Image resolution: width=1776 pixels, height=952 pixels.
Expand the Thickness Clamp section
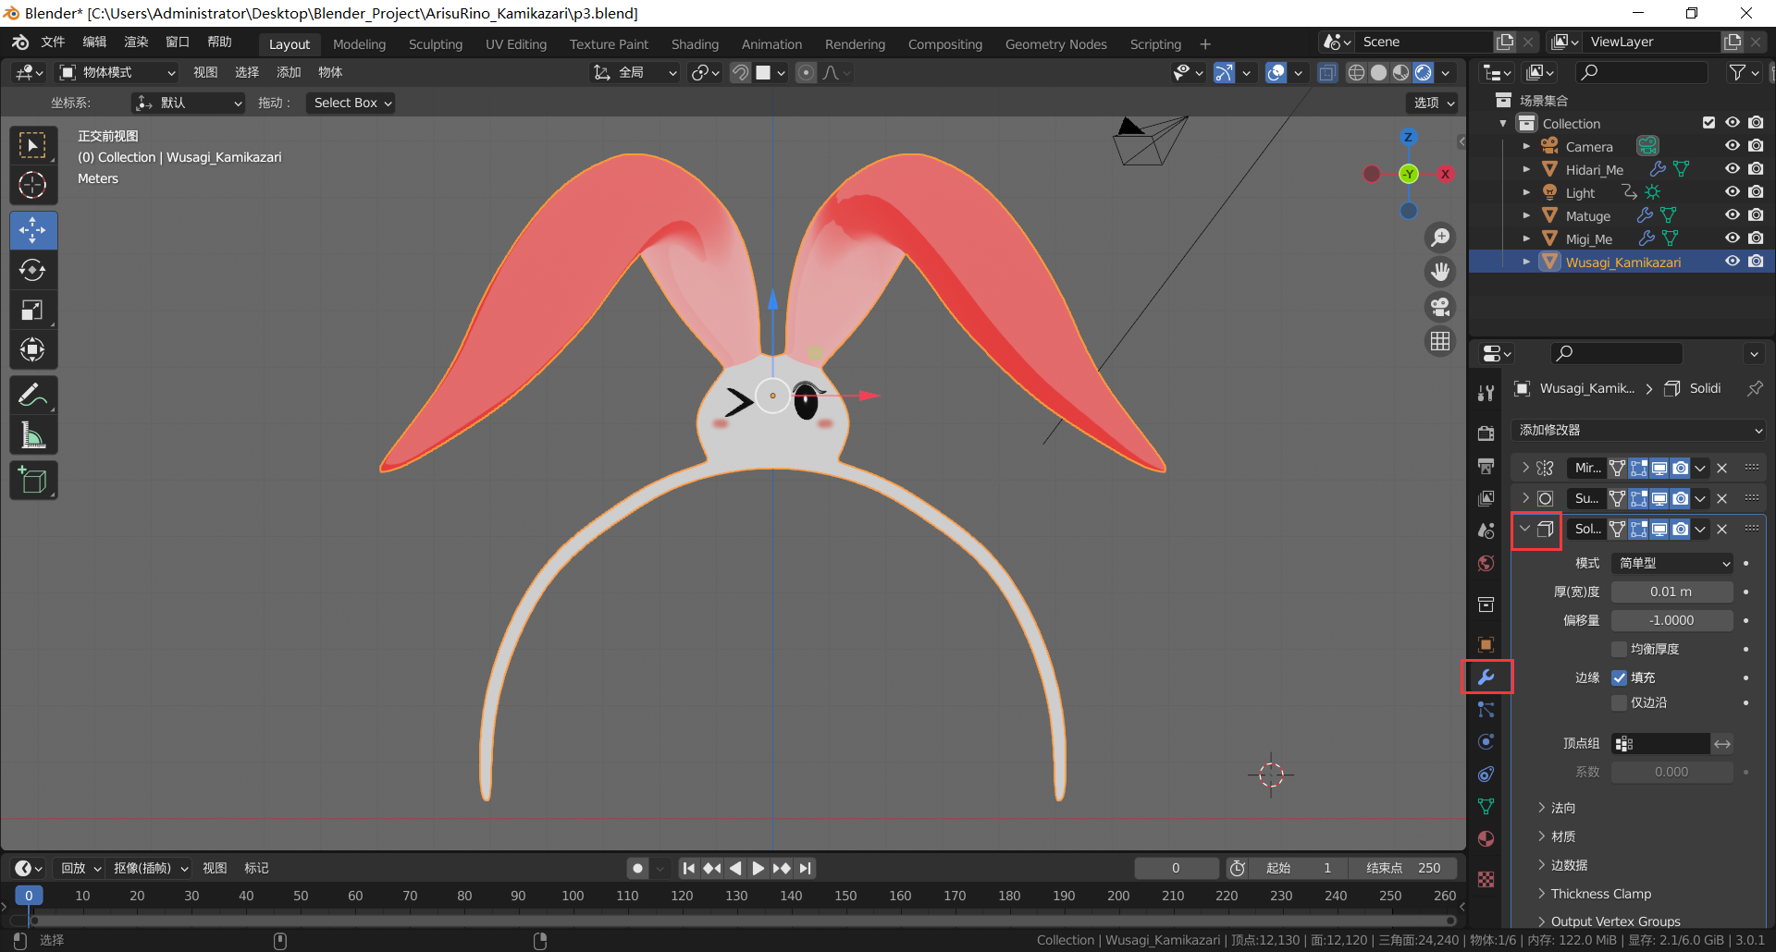point(1600,894)
